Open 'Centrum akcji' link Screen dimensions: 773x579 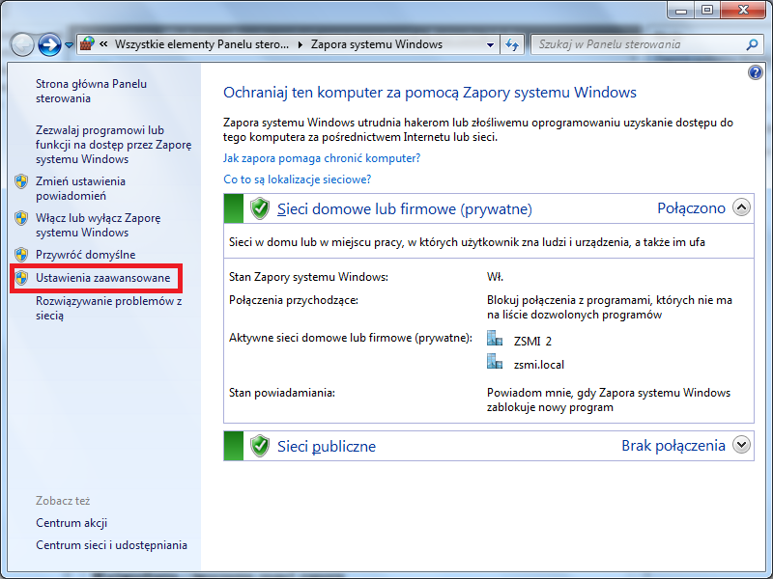point(72,523)
